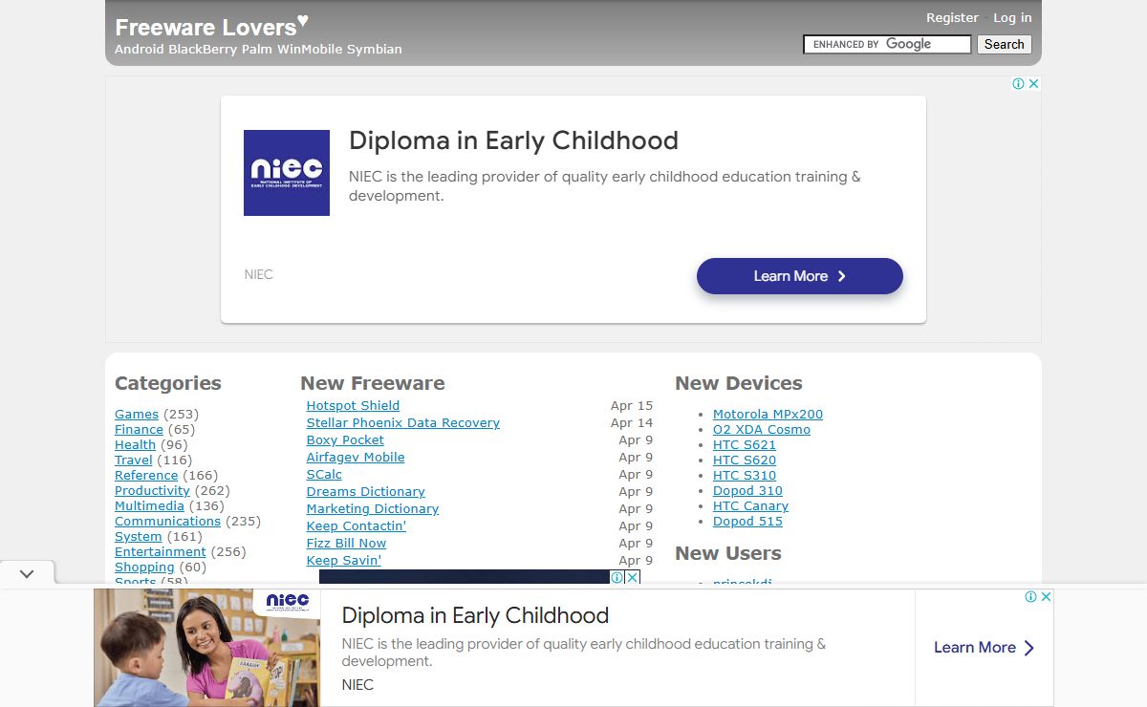Open the Multimedia category

click(x=149, y=505)
